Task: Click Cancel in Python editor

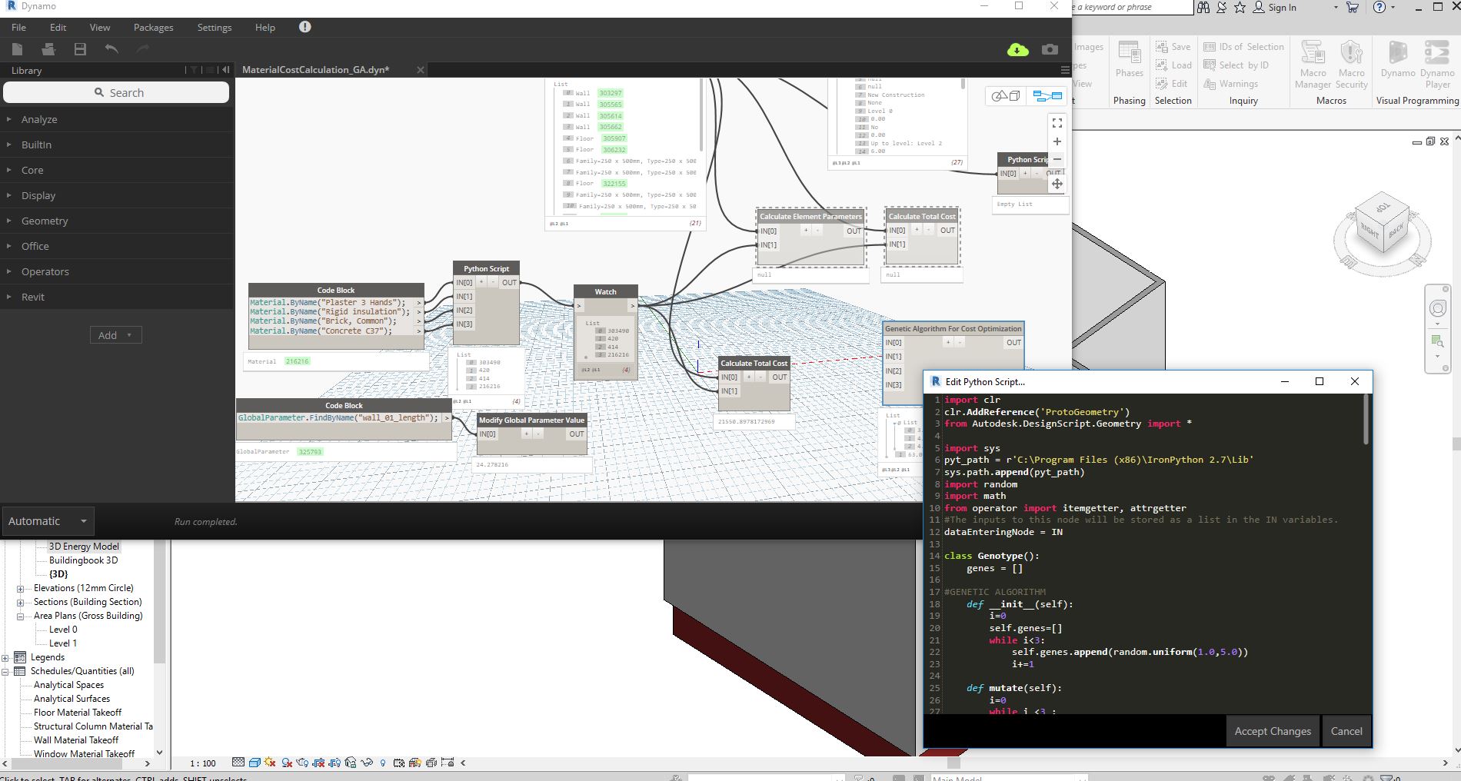Action: coord(1346,731)
